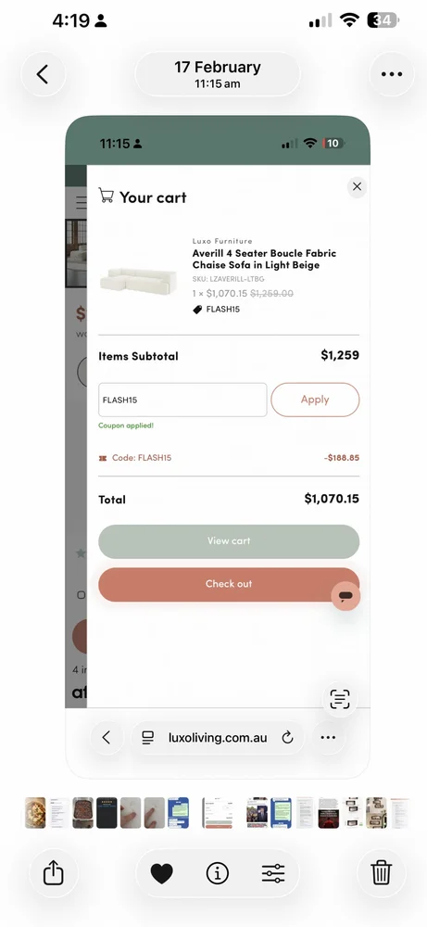Image resolution: width=427 pixels, height=927 pixels.
Task: Delete the photo with the trash icon
Action: (x=381, y=872)
